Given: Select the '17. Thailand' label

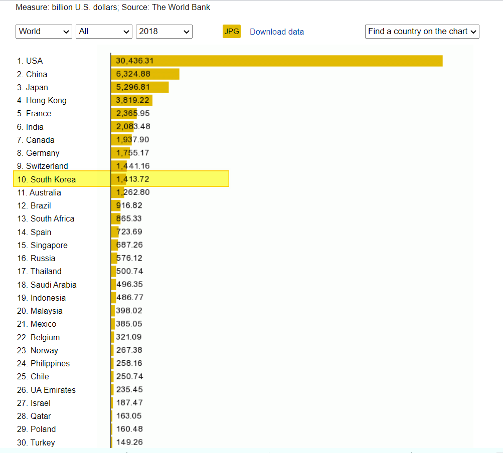Looking at the screenshot, I should click(39, 271).
